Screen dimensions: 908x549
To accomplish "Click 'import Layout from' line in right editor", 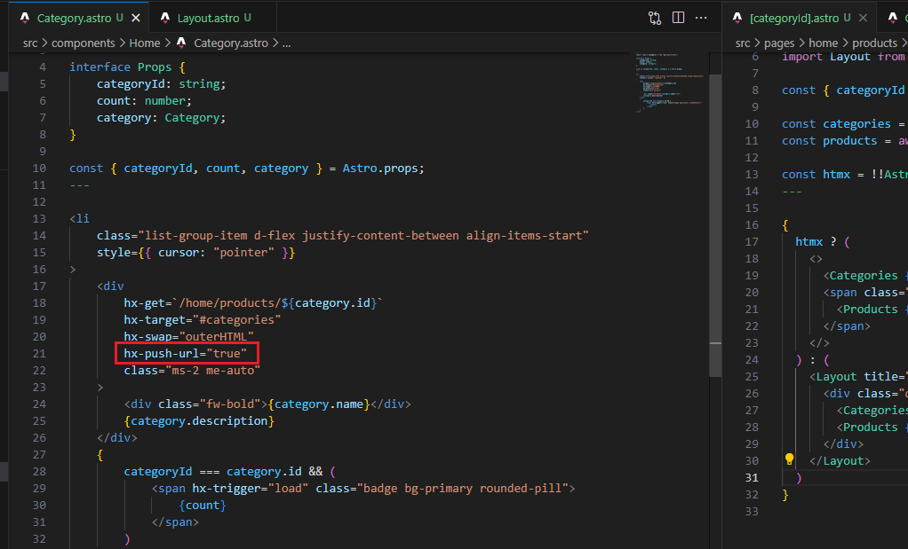I will [x=844, y=57].
